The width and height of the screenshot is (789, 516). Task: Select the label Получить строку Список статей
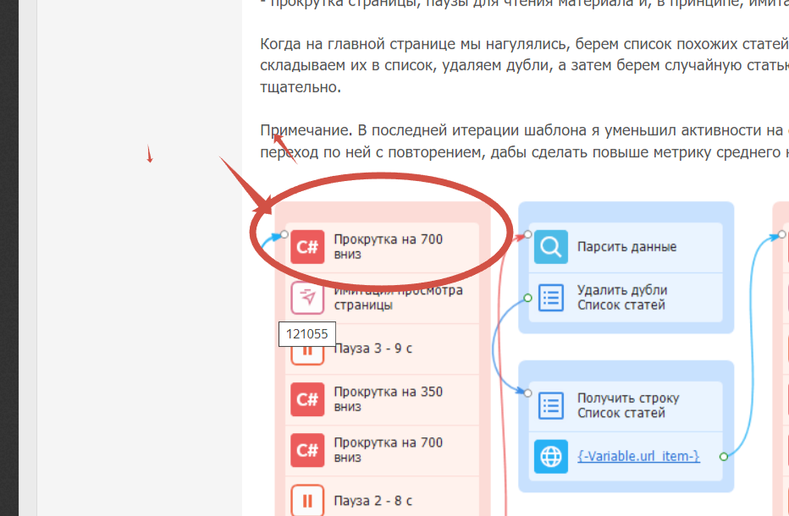pyautogui.click(x=628, y=405)
